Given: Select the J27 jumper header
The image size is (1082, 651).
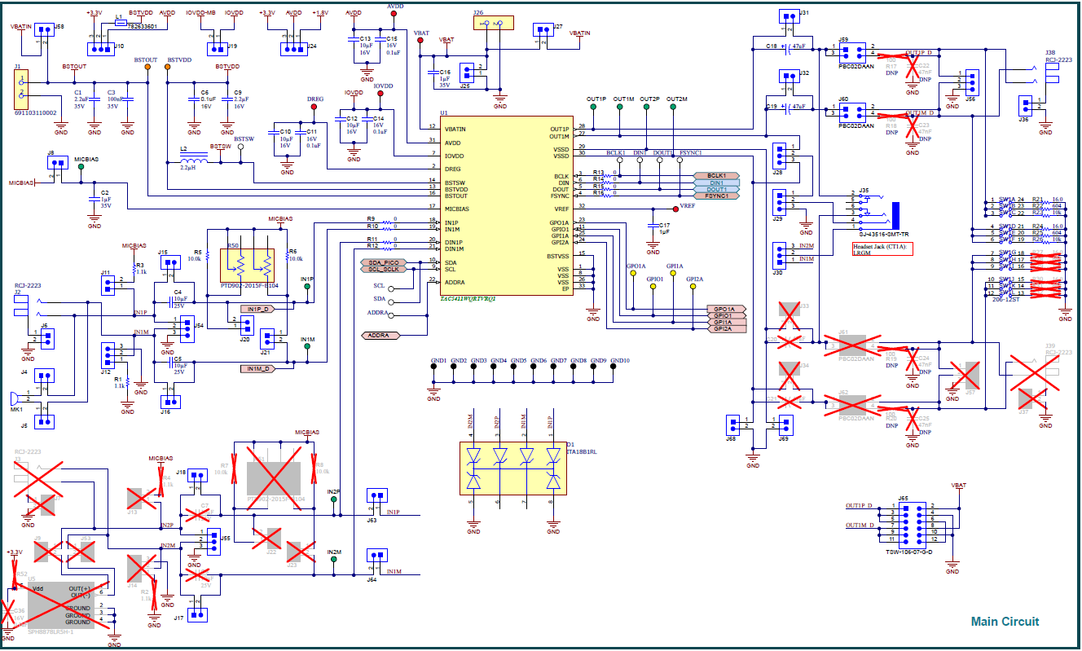Looking at the screenshot, I should (x=542, y=30).
